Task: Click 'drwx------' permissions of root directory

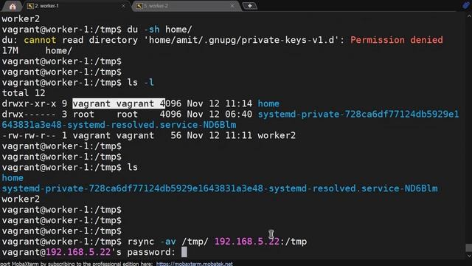Action: (29, 114)
